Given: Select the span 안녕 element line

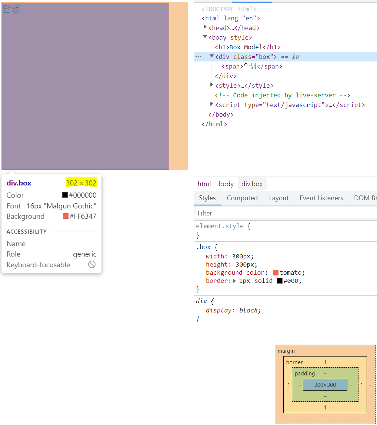Looking at the screenshot, I should coord(252,66).
